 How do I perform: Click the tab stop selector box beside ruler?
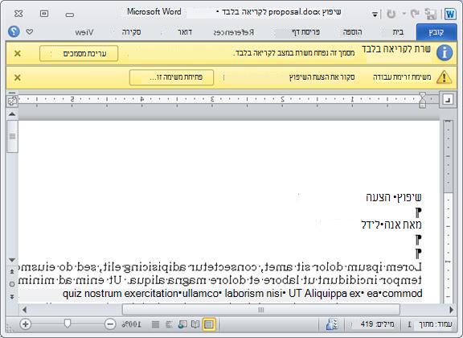(448, 100)
